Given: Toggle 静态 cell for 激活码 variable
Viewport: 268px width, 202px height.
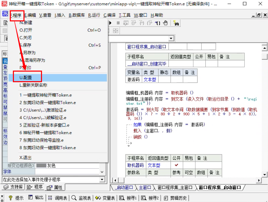Looking at the screenshot, I should 164,80.
